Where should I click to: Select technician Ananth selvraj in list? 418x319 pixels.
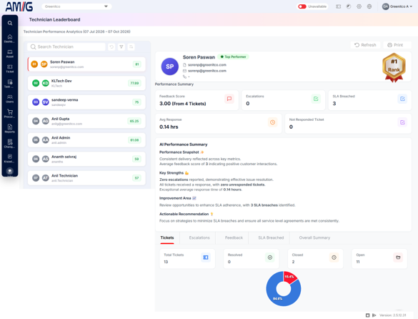point(86,159)
